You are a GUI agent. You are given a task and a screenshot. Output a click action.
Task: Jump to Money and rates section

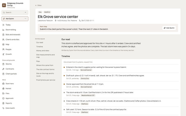[x=43, y=51]
